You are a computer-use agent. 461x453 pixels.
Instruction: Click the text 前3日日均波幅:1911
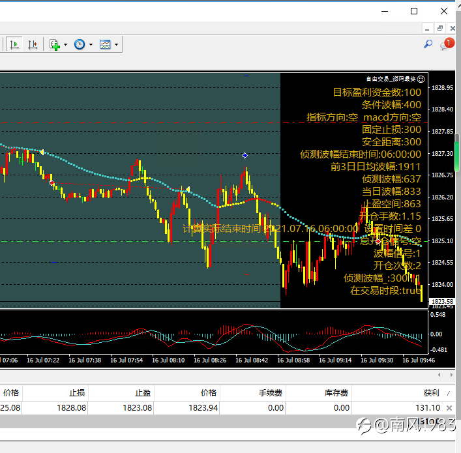click(376, 167)
